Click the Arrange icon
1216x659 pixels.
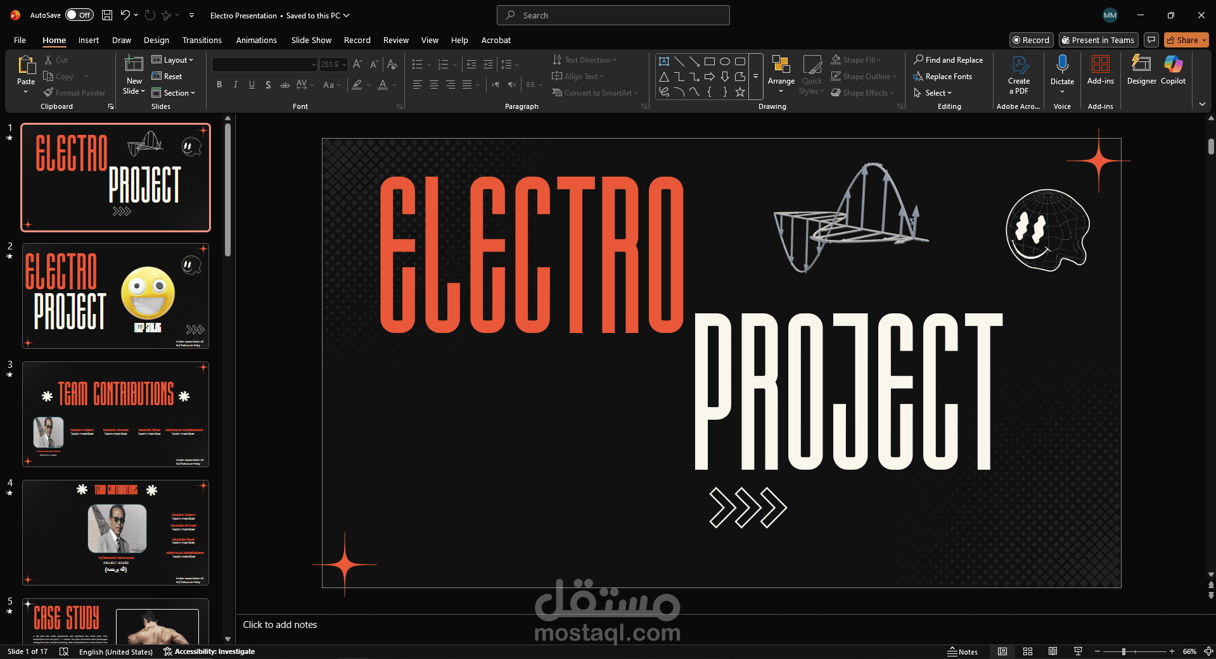(x=781, y=65)
